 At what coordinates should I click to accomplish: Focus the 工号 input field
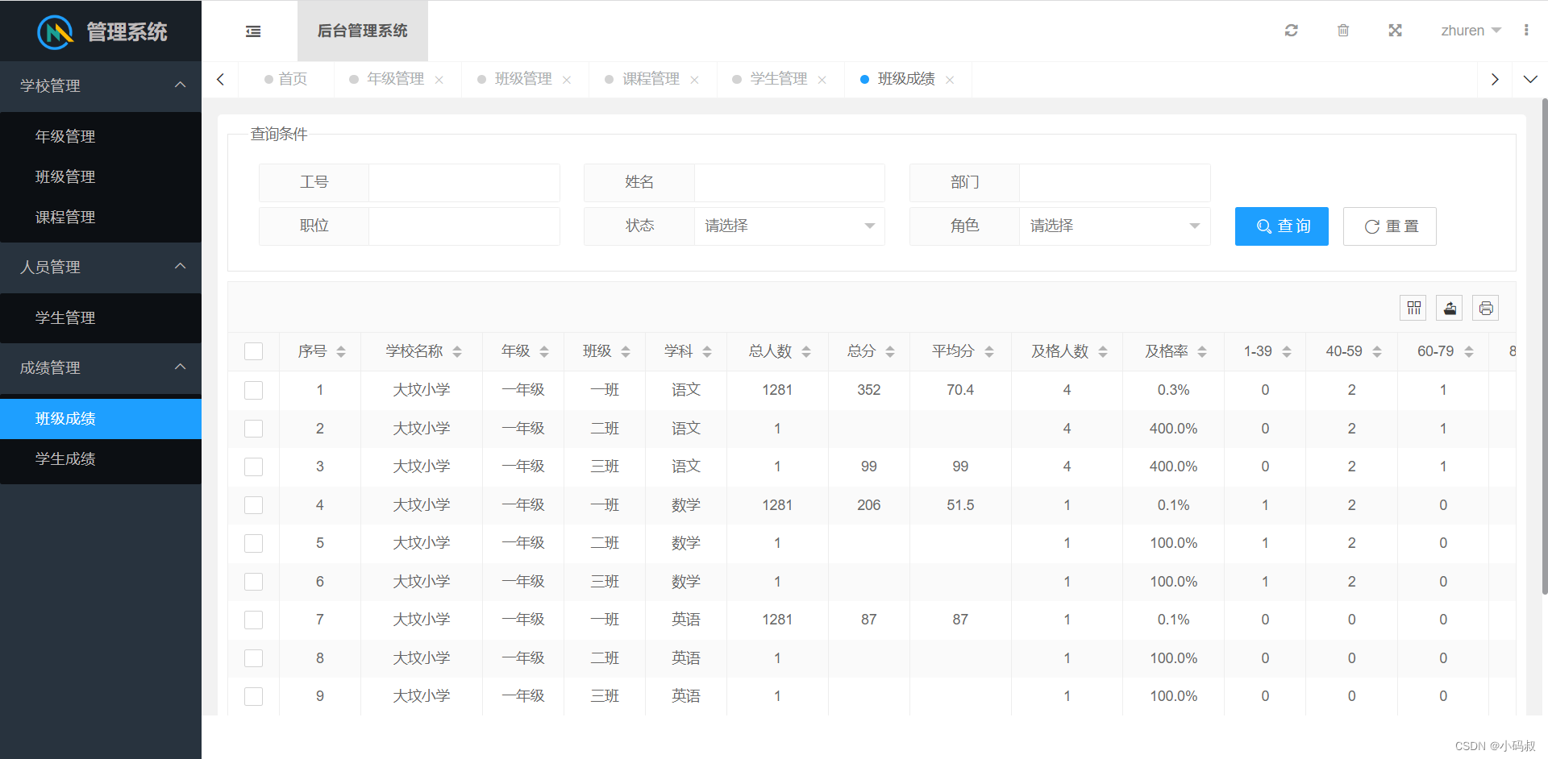(464, 183)
